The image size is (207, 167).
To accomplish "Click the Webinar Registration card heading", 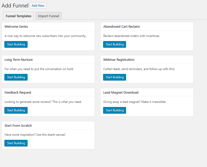I will pos(119,60).
